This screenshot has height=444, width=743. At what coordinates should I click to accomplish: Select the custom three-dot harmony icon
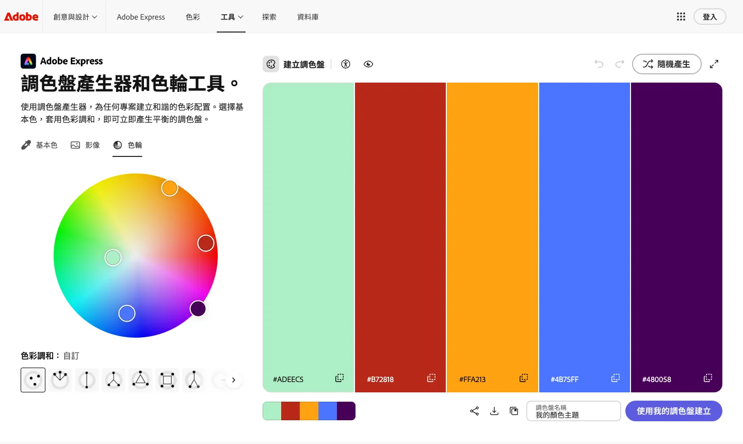[x=33, y=380]
